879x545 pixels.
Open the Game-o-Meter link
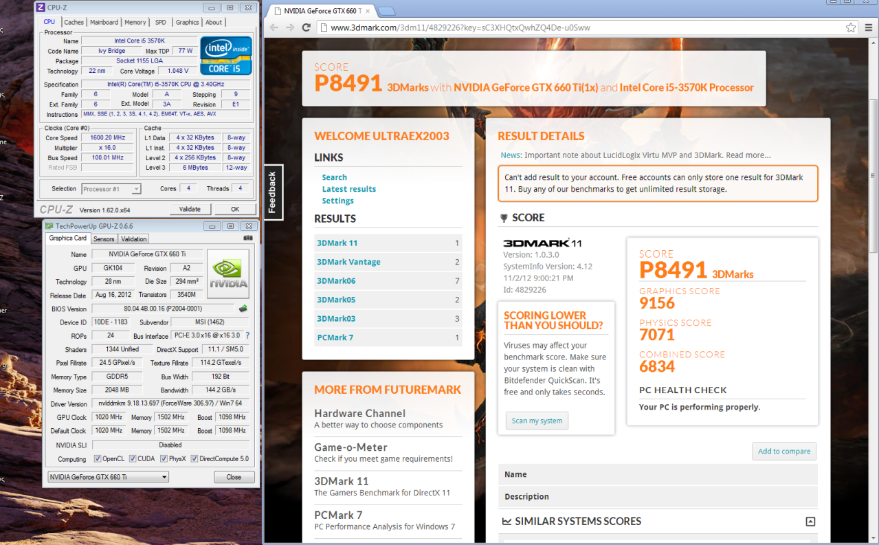coord(351,447)
